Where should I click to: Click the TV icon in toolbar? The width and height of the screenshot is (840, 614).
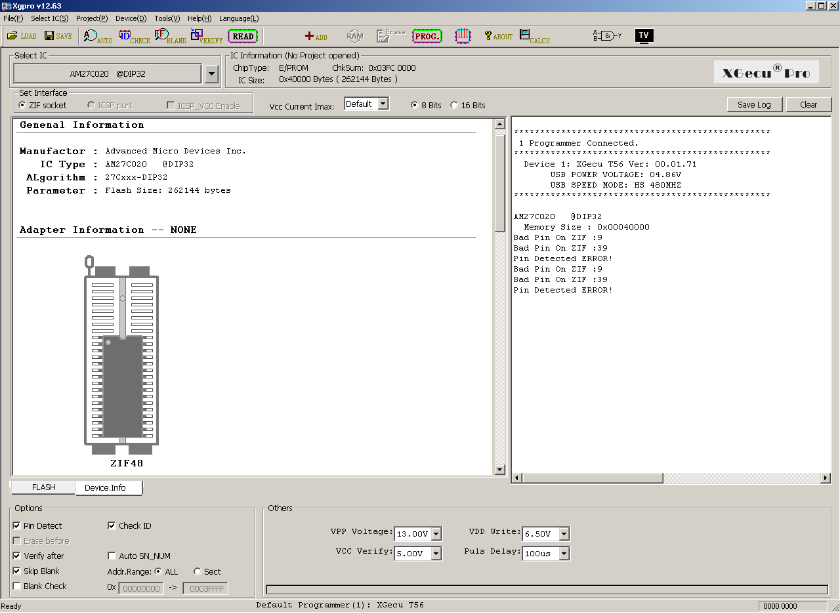[x=644, y=36]
